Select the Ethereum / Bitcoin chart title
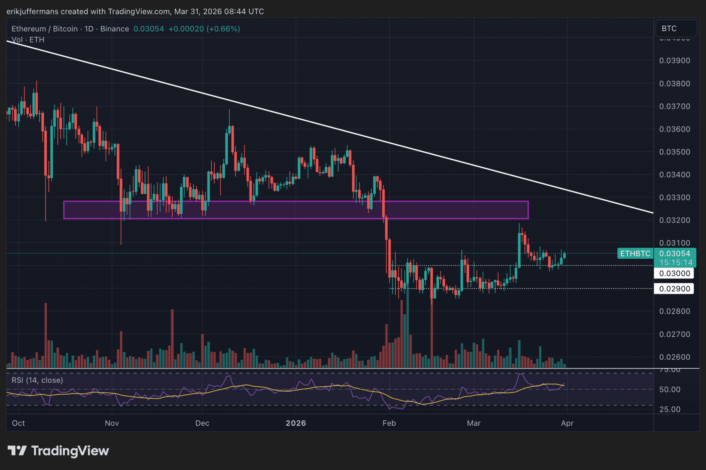Image resolution: width=706 pixels, height=470 pixels. pos(44,29)
